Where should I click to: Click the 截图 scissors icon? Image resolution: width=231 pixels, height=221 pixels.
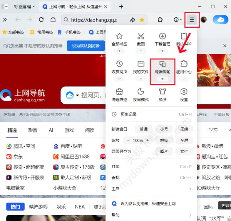coord(141,37)
